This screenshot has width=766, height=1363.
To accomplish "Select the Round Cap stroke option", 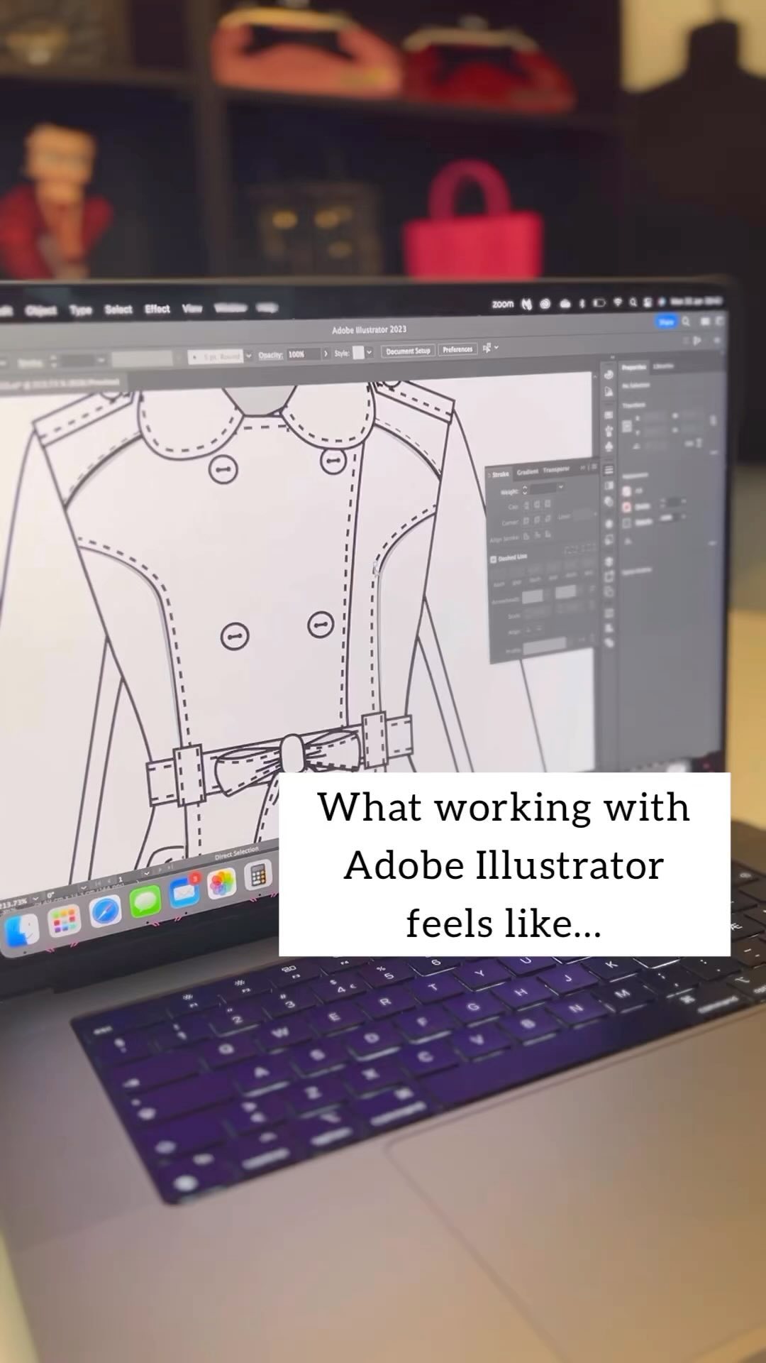I will click(537, 505).
